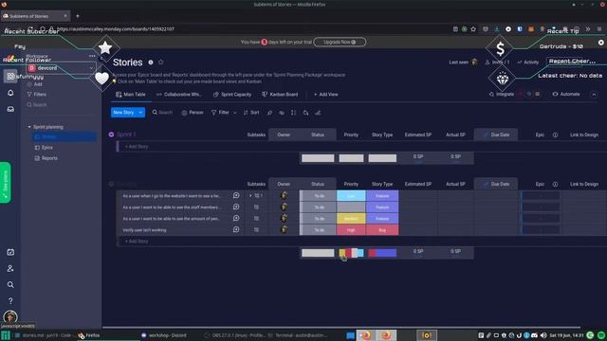Open the workspaces grid icon in sidebar
This screenshot has width=607, height=341.
10,76
